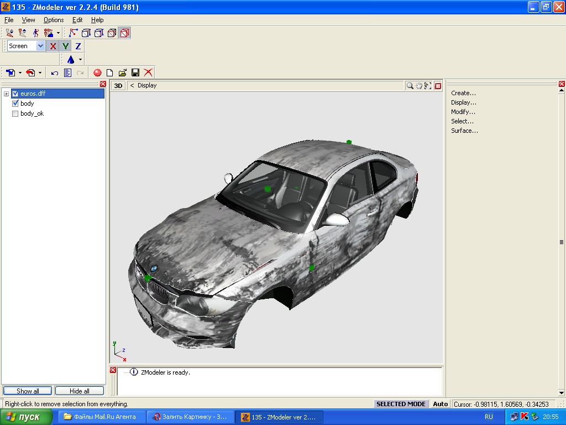
Task: Toggle the Z axis constraint
Action: [78, 46]
